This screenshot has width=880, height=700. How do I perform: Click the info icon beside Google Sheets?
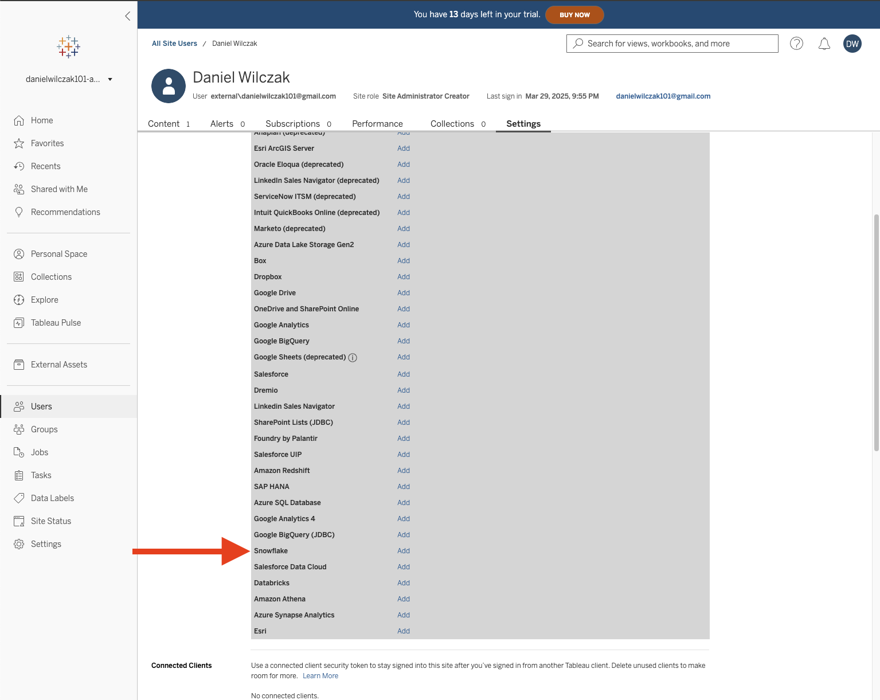point(353,358)
